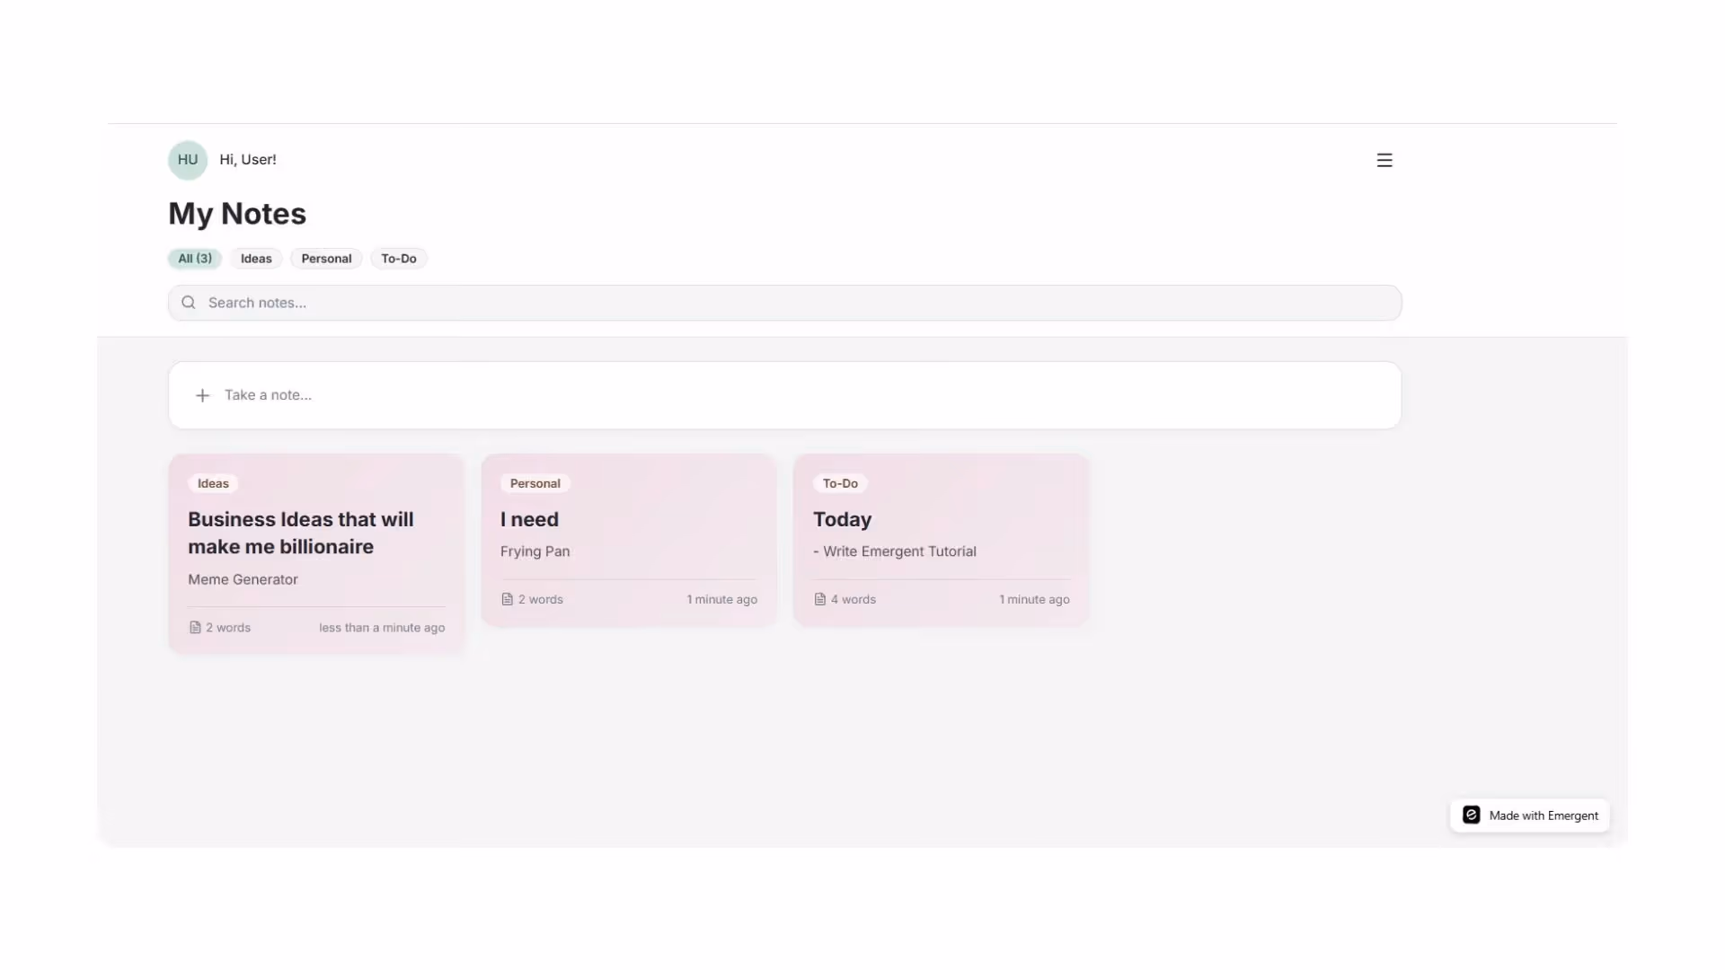The height and width of the screenshot is (970, 1725).
Task: Open the I need note title
Action: [x=529, y=519]
